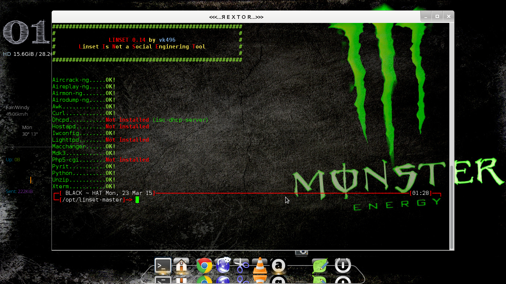Open the green leaf text editor icon

320,266
